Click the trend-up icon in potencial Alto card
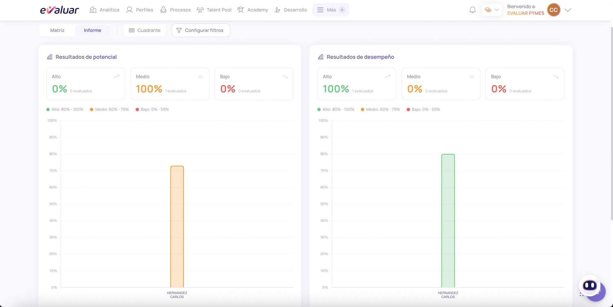The image size is (613, 307). tap(117, 77)
